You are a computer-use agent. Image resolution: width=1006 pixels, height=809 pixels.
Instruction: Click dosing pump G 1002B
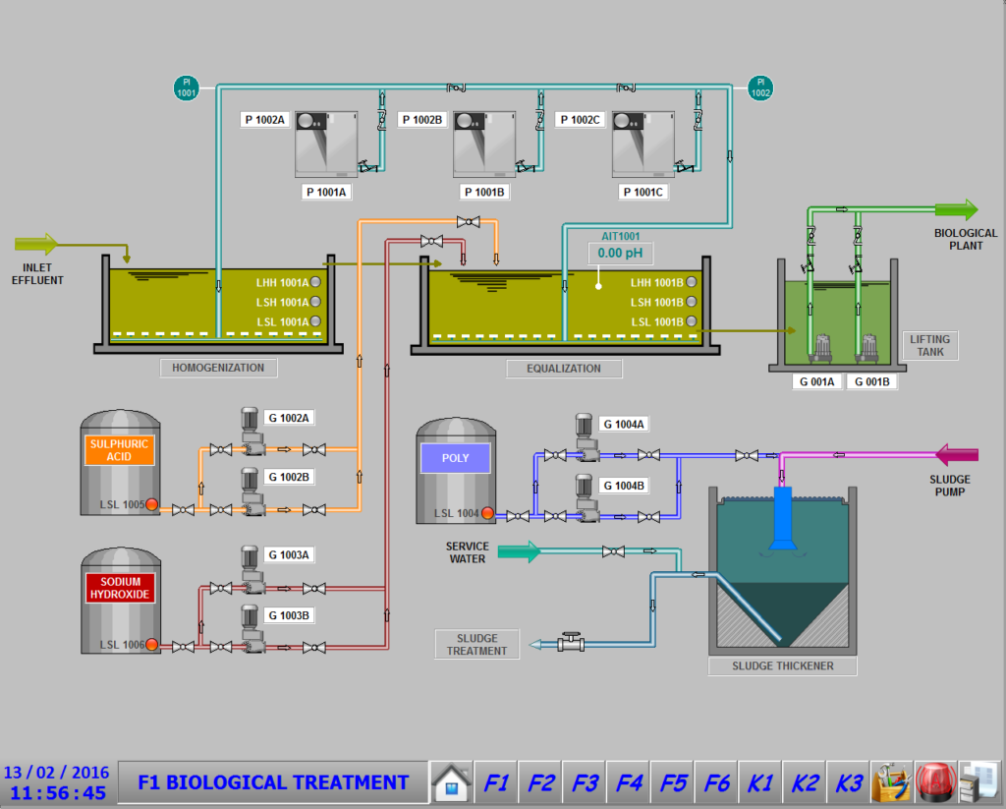252,491
